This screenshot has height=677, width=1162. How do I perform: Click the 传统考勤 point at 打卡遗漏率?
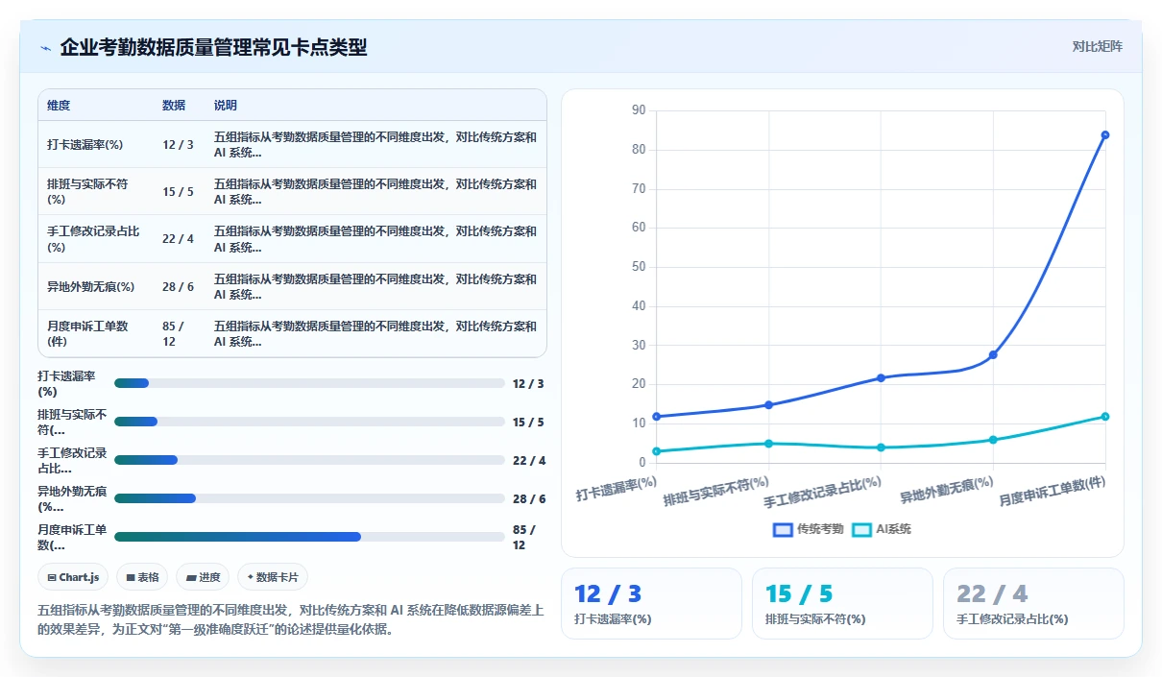point(657,417)
